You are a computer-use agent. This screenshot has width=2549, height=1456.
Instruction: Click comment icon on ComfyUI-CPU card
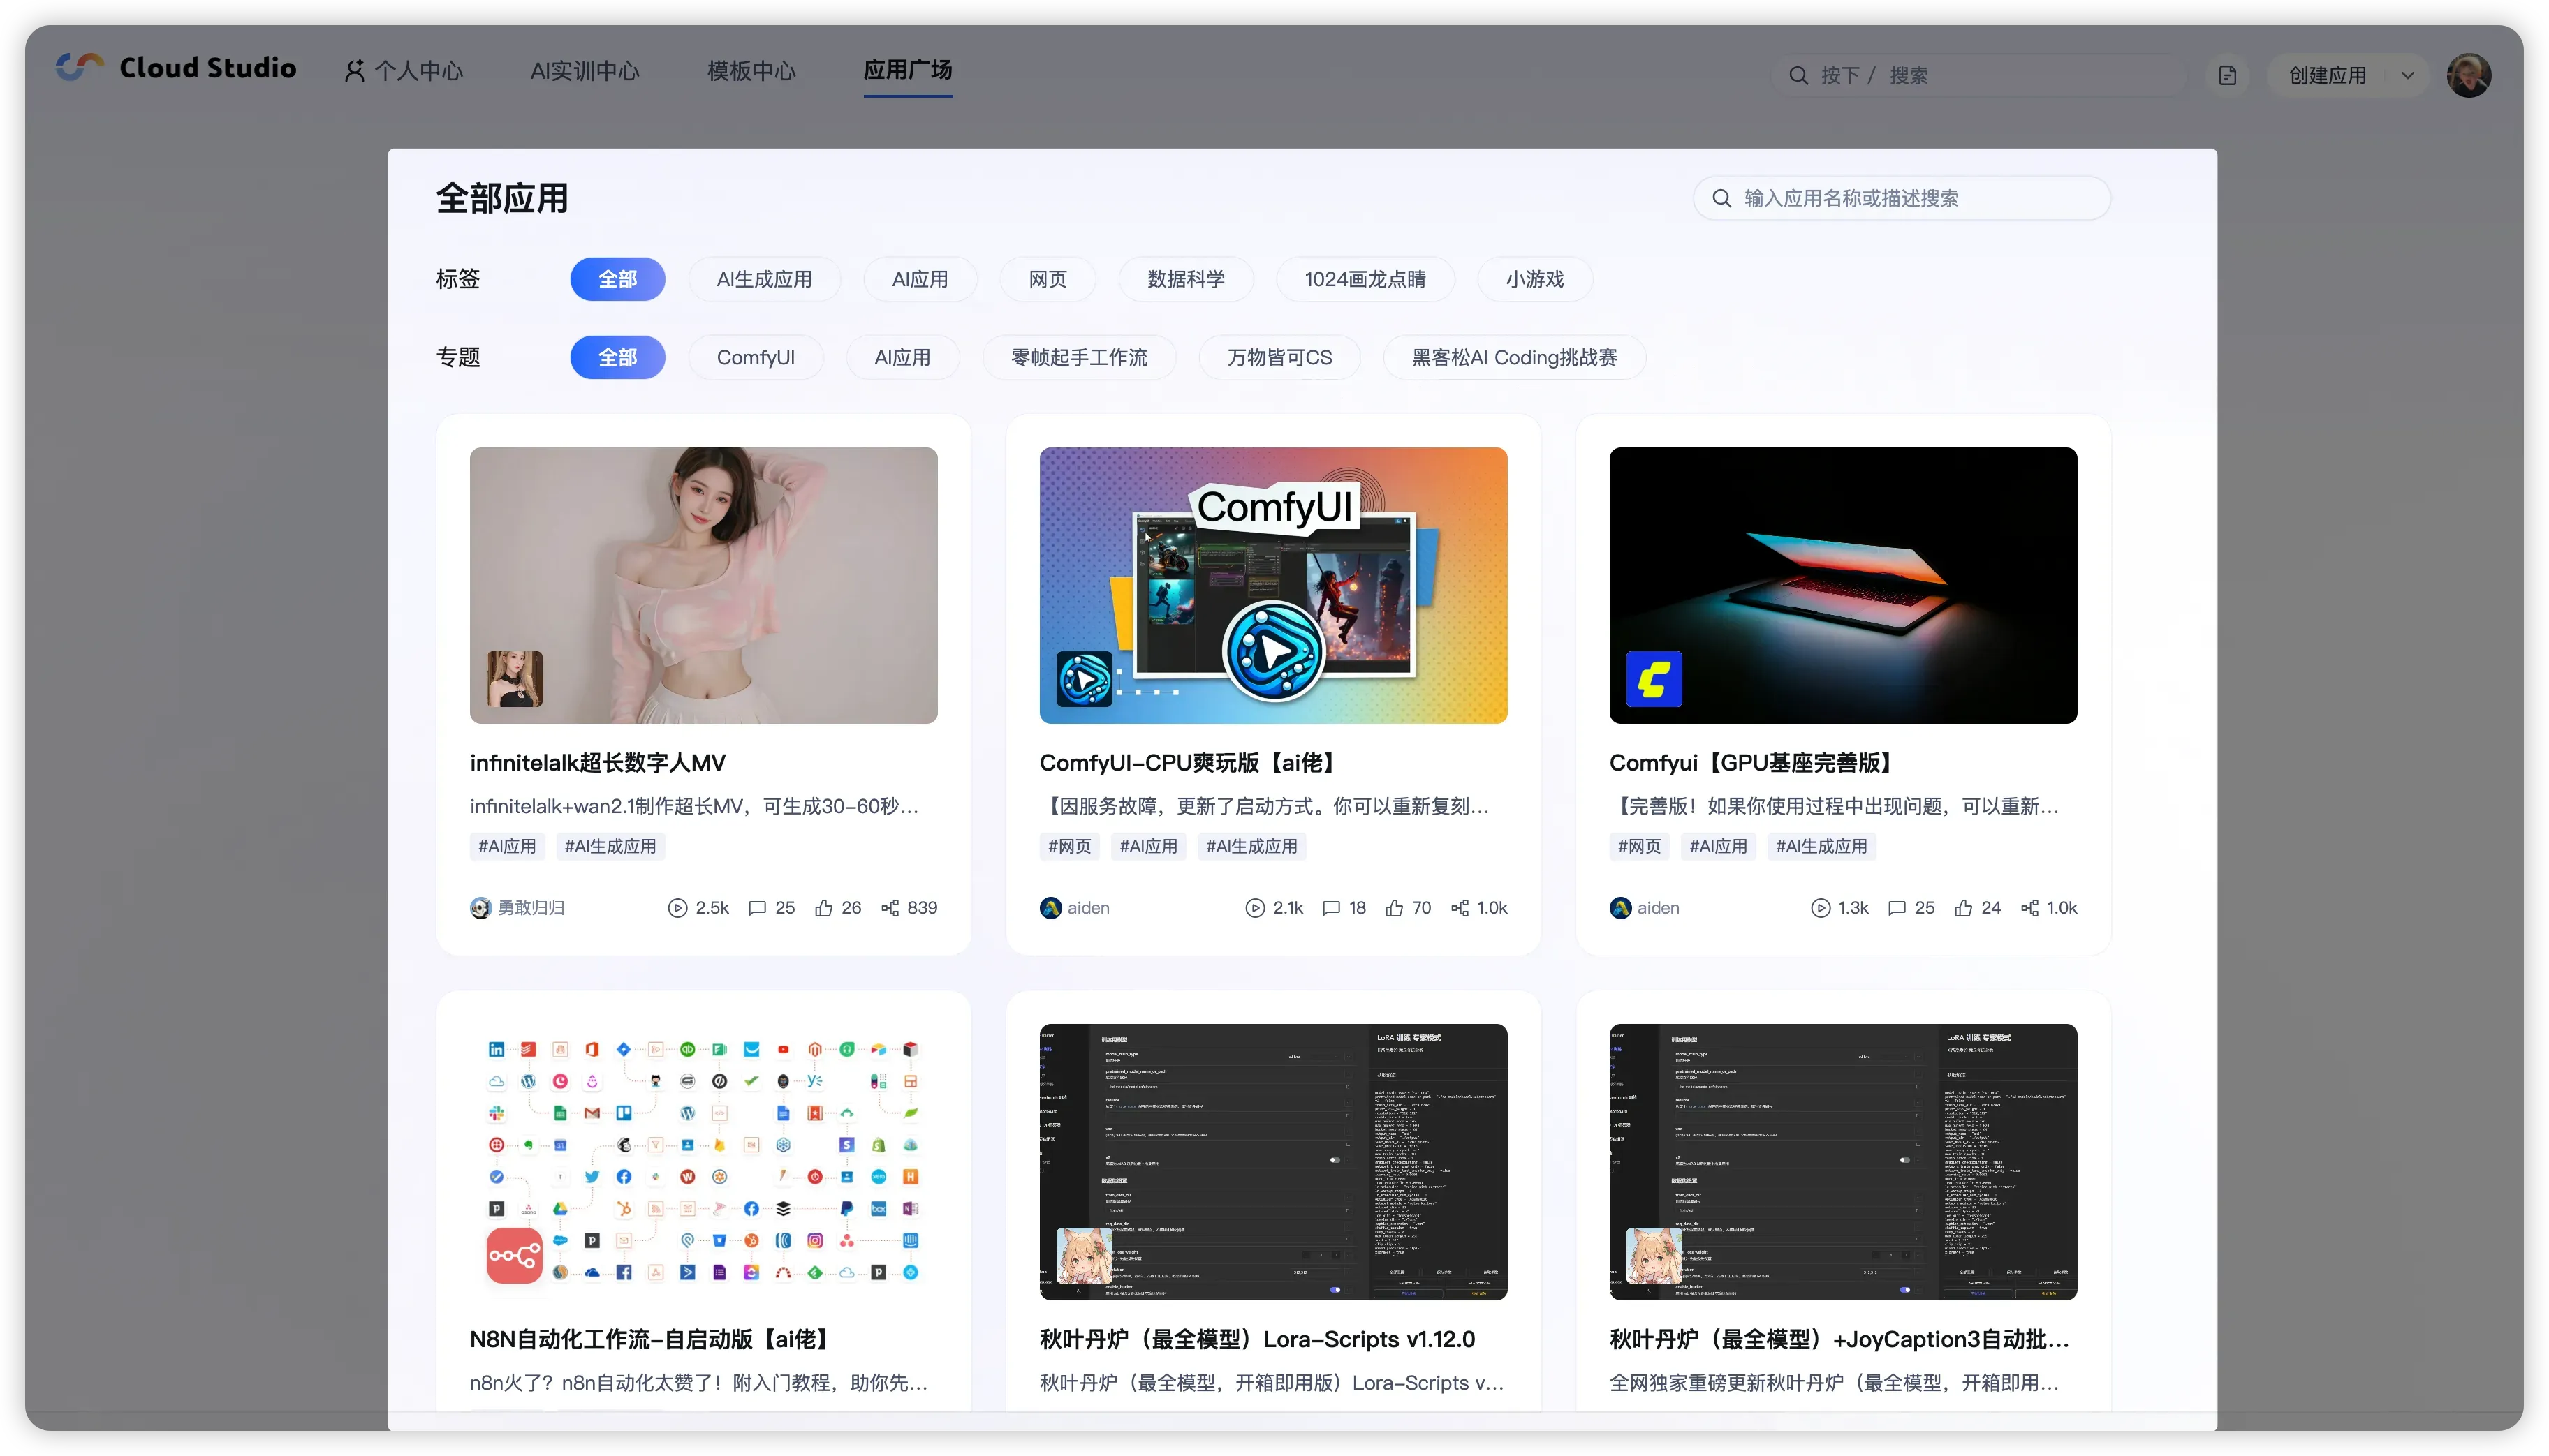1330,908
